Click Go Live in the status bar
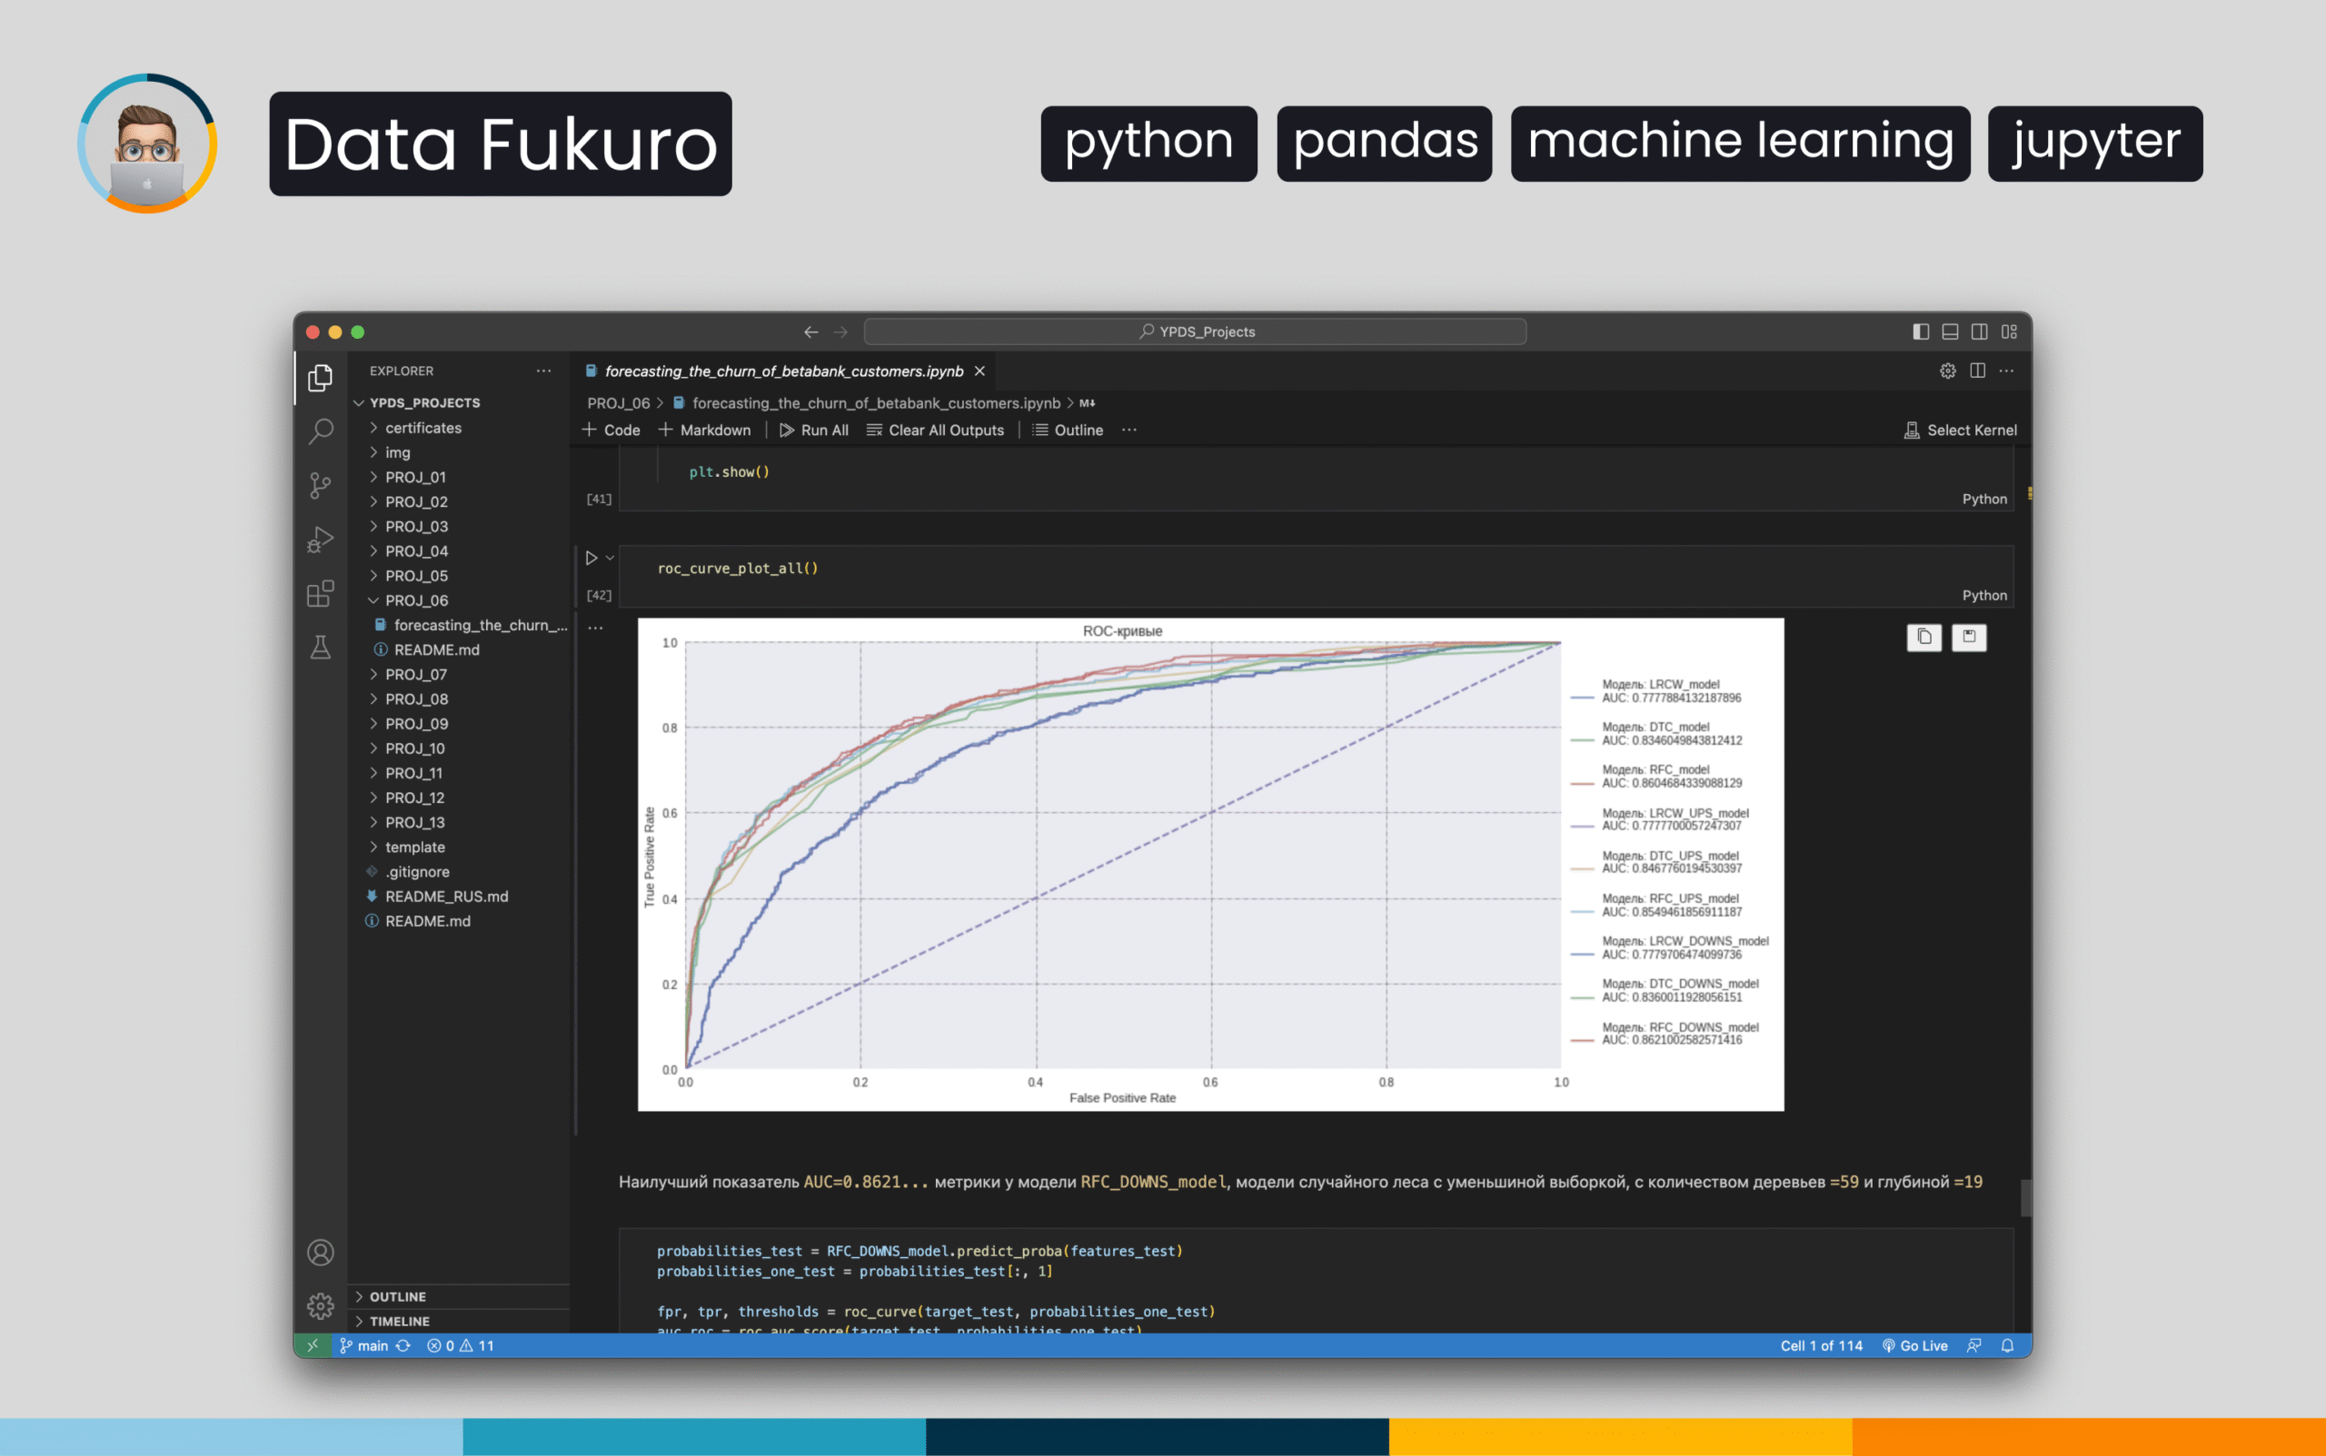 (x=1914, y=1345)
